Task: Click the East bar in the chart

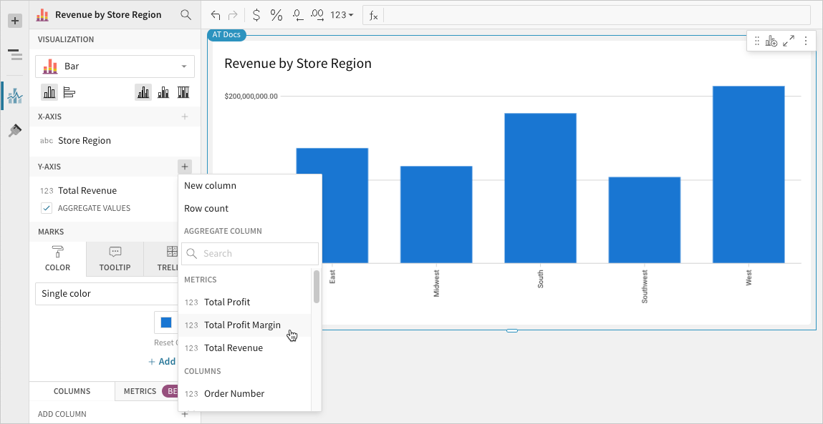Action: (x=332, y=205)
